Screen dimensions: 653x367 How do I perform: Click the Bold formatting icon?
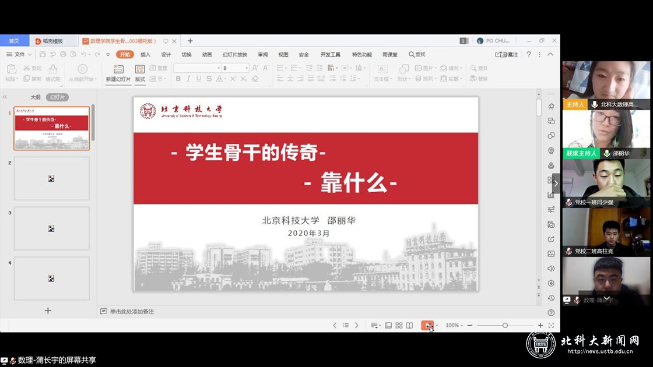(x=178, y=79)
